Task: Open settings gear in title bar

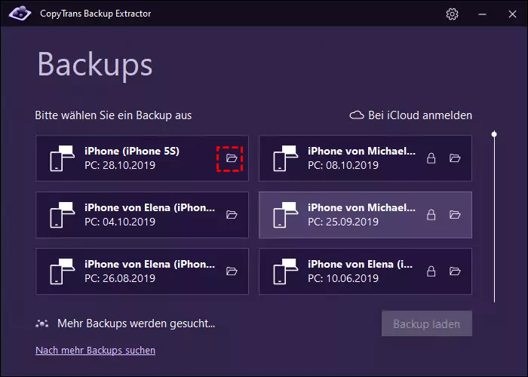Action: click(x=452, y=14)
